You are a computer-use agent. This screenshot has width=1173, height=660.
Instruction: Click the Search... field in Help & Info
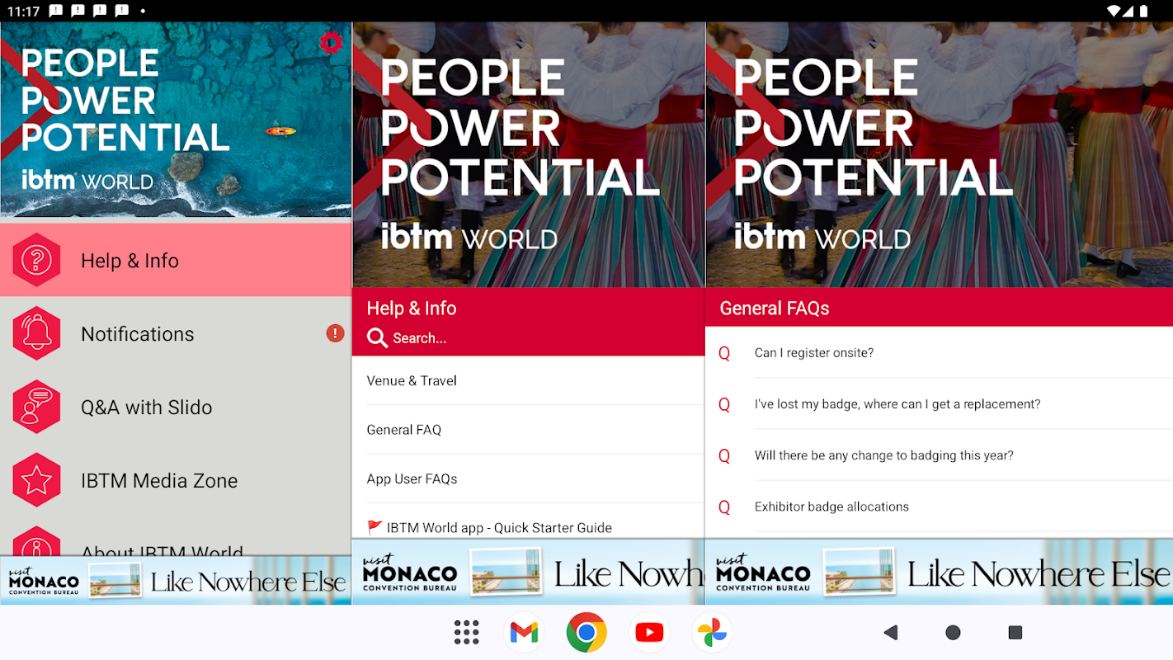528,338
